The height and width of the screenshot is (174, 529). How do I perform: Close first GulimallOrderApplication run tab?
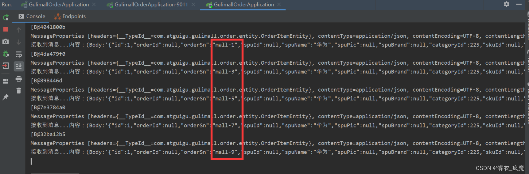point(94,5)
